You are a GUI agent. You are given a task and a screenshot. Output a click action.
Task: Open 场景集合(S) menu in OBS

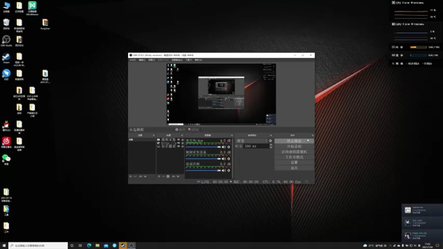[x=177, y=60]
